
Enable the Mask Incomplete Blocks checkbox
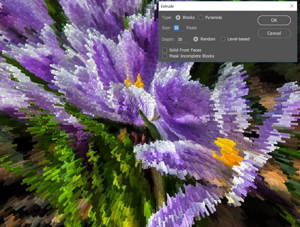point(165,56)
